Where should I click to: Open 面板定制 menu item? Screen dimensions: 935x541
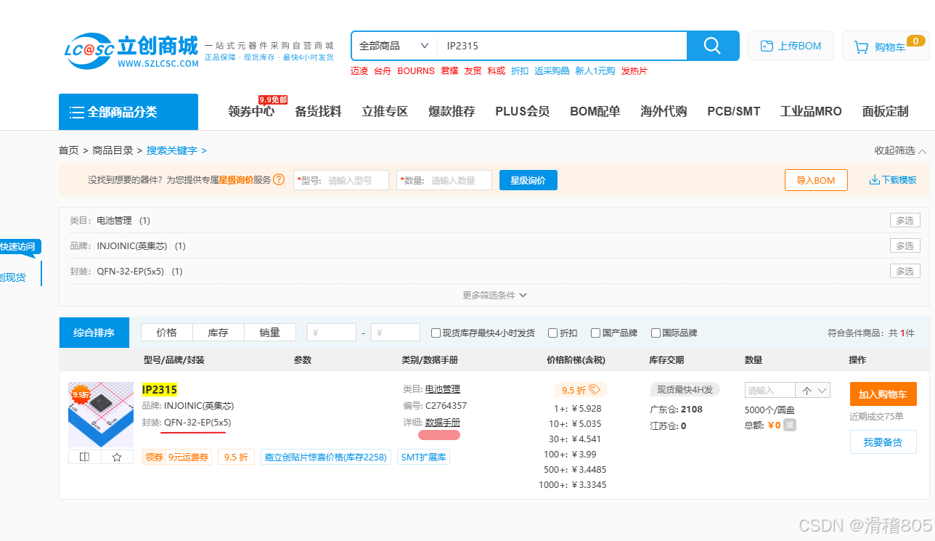tap(885, 111)
